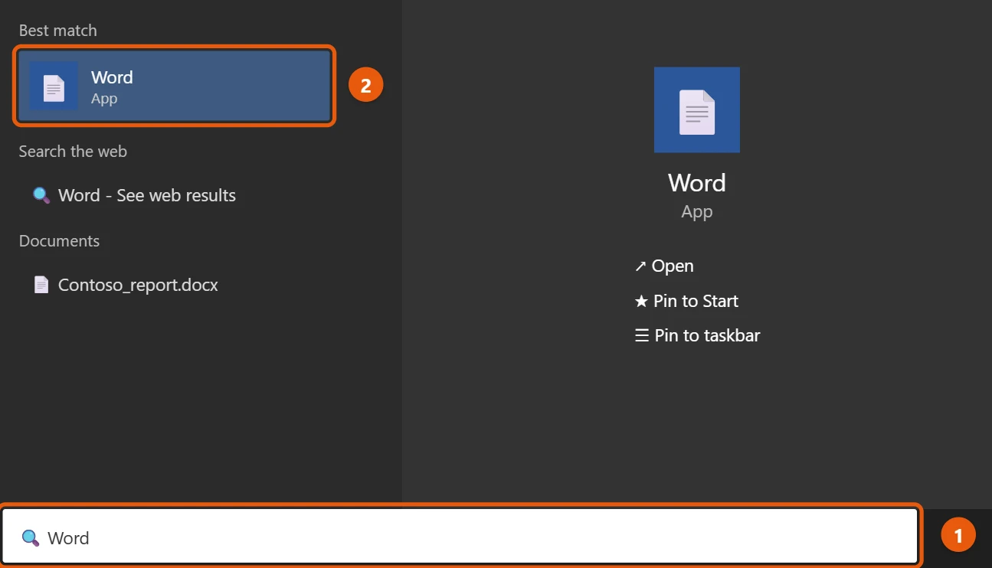Choose Open in the Word preview pane

664,266
